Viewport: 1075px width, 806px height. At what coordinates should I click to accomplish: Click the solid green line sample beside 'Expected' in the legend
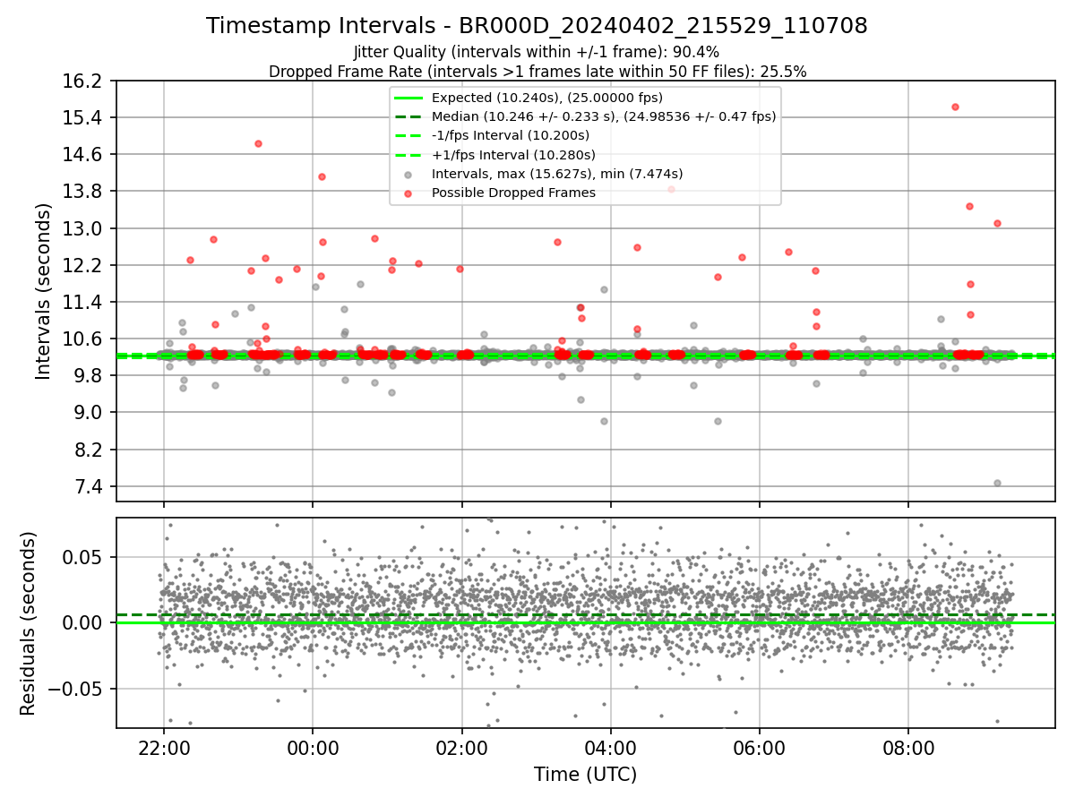(408, 98)
